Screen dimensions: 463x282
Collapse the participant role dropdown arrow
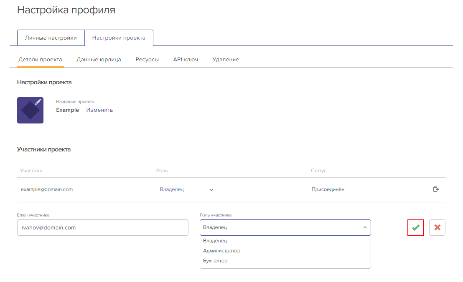pos(365,227)
